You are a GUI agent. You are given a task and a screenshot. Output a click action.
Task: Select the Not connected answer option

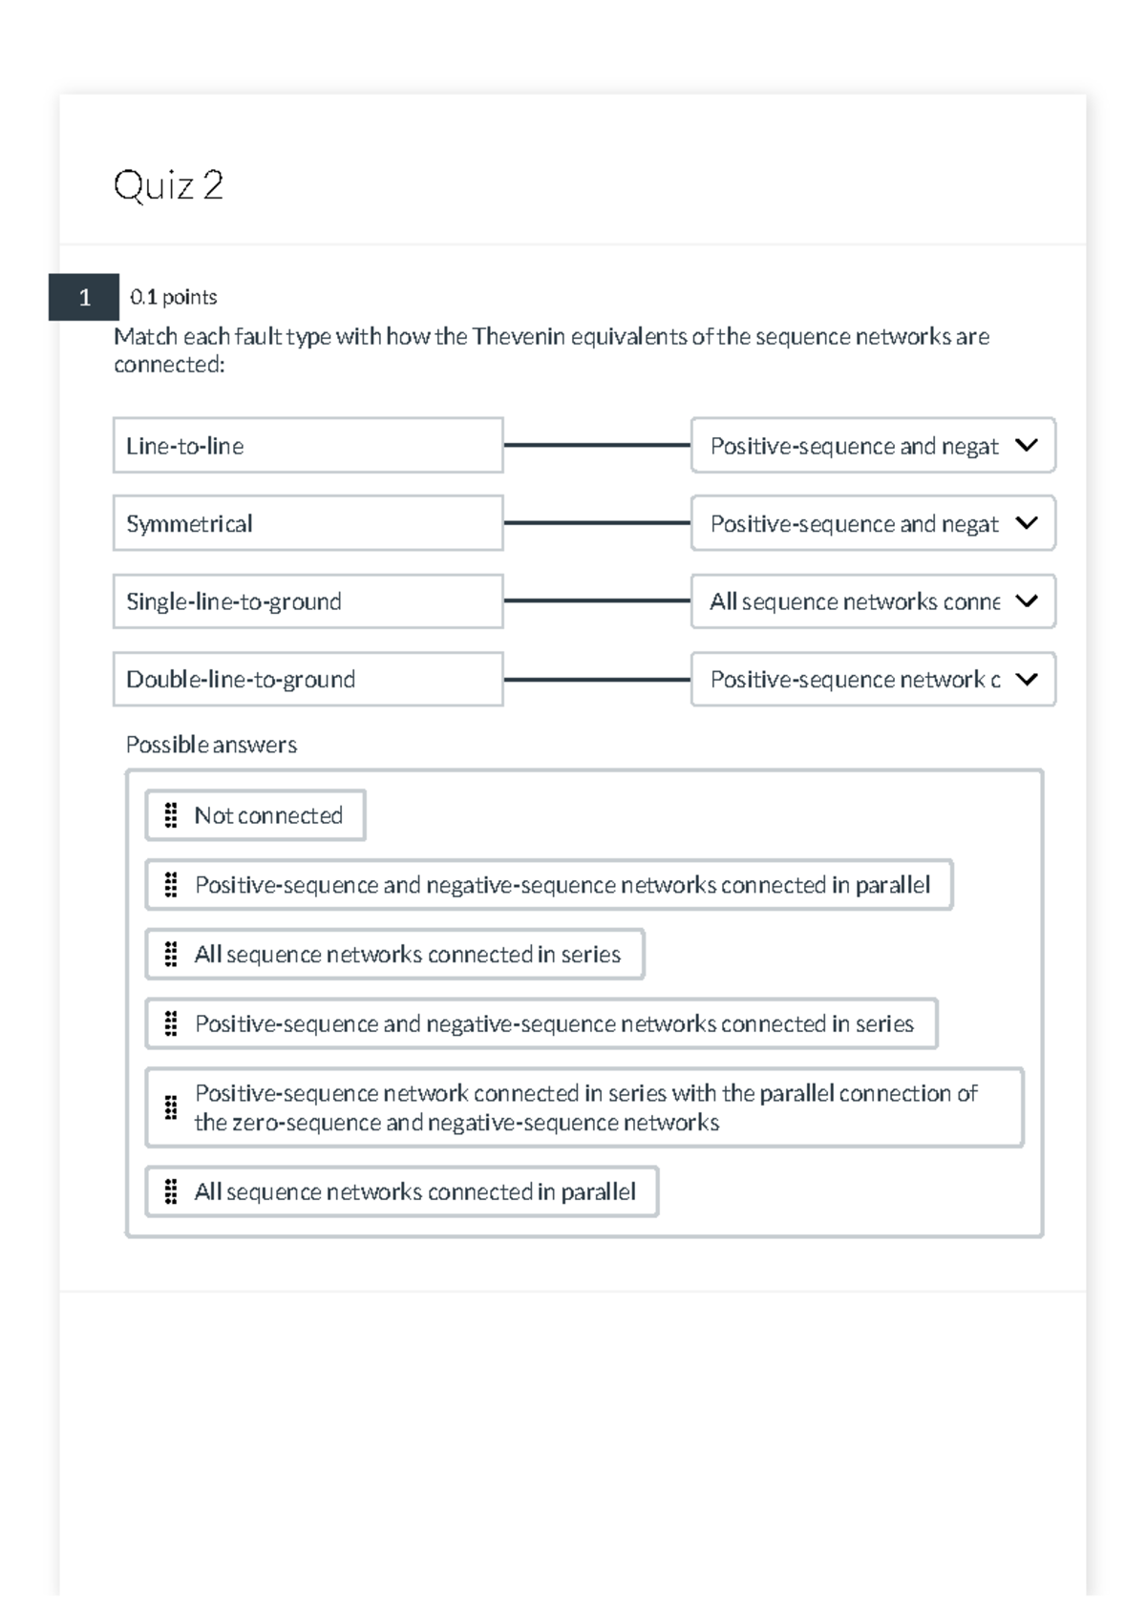[268, 815]
